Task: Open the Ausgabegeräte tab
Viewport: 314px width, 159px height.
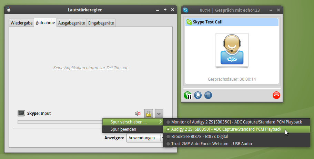Action: pyautogui.click(x=71, y=23)
